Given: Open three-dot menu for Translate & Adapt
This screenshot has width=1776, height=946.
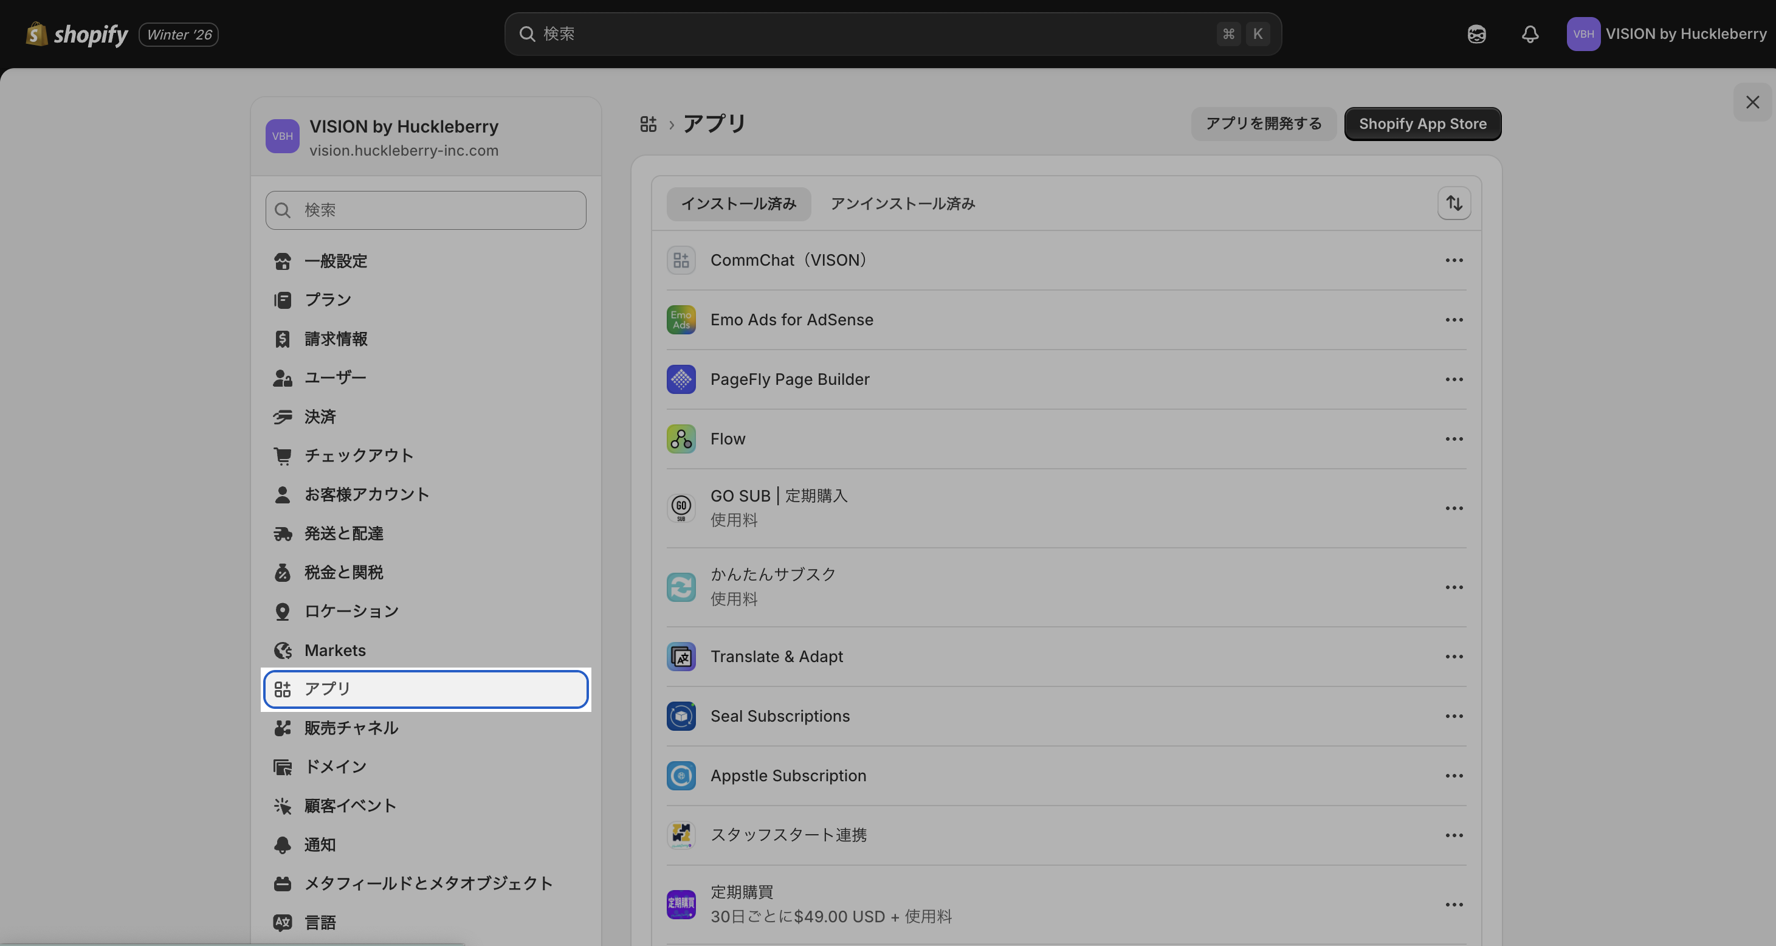Looking at the screenshot, I should pos(1454,657).
